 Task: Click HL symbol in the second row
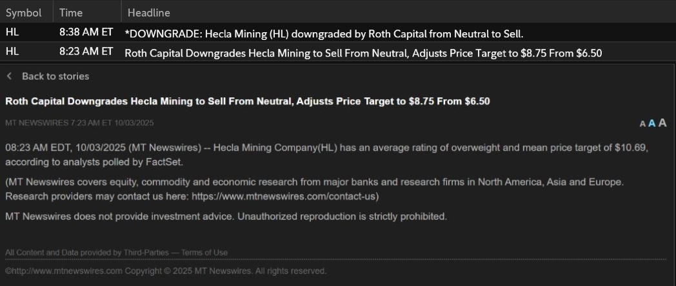click(x=12, y=52)
